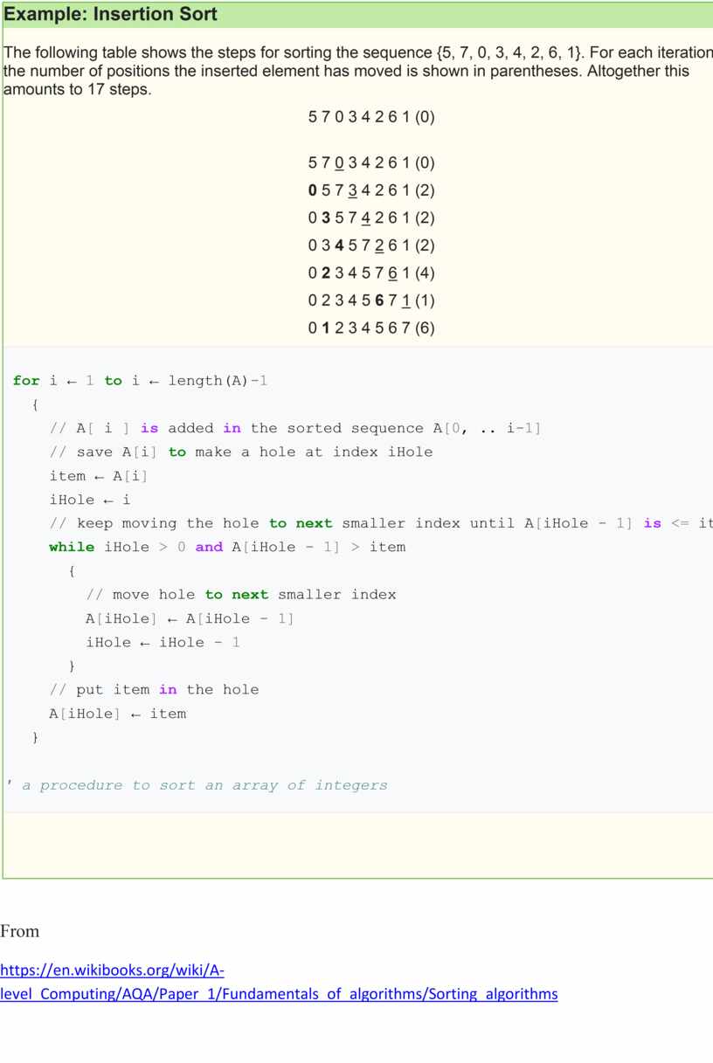Click the table row ending in (1)
The width and height of the screenshot is (713, 1063).
click(370, 300)
